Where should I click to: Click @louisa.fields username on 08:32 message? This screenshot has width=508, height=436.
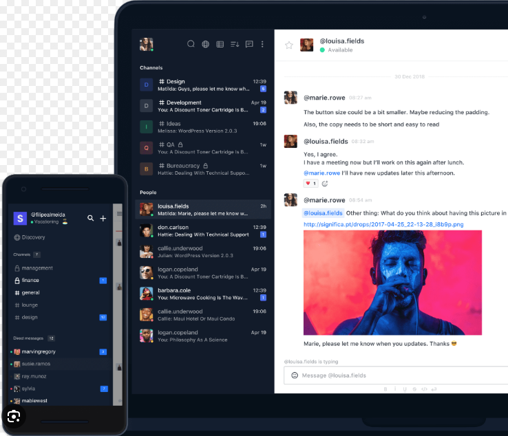pyautogui.click(x=326, y=142)
